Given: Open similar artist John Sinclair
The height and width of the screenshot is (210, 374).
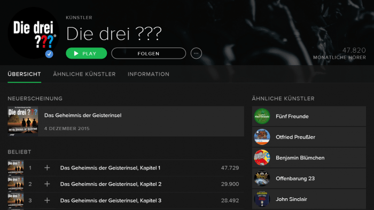Looking at the screenshot, I should [x=309, y=199].
